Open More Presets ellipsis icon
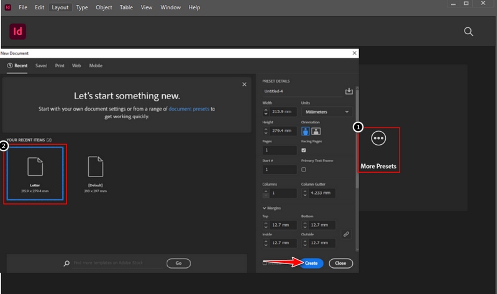 click(x=378, y=139)
